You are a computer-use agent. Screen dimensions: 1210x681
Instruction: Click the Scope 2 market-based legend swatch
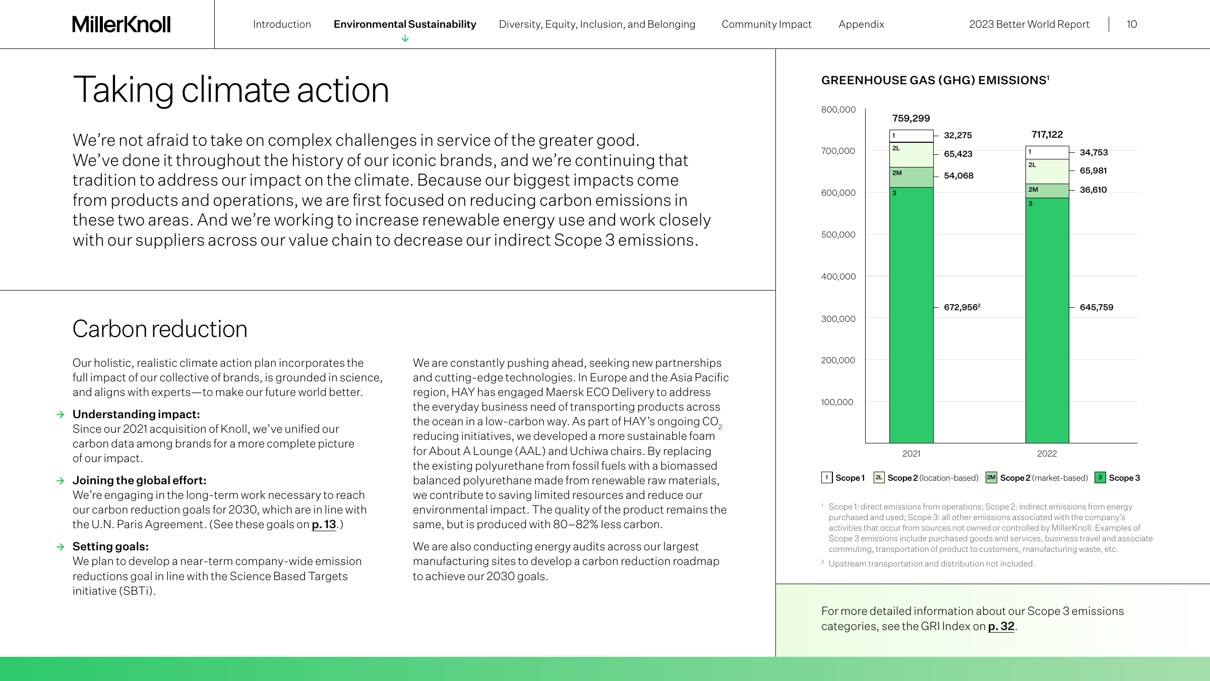(991, 478)
